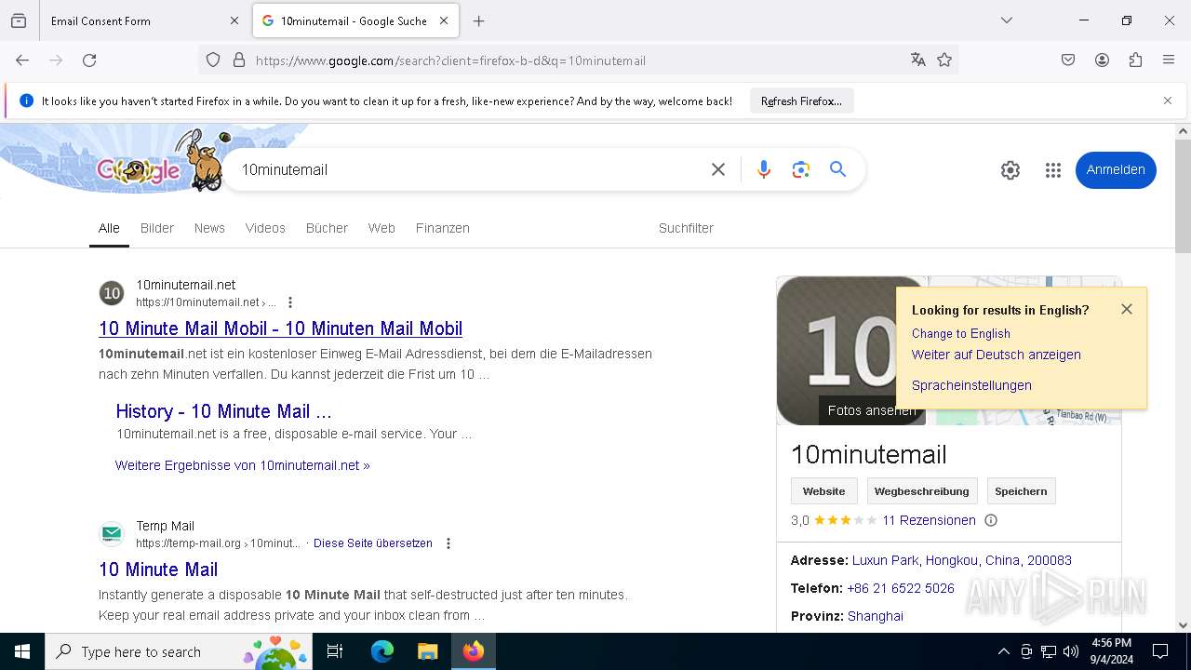Select the Bücher search tab
1191x670 pixels.
click(327, 228)
